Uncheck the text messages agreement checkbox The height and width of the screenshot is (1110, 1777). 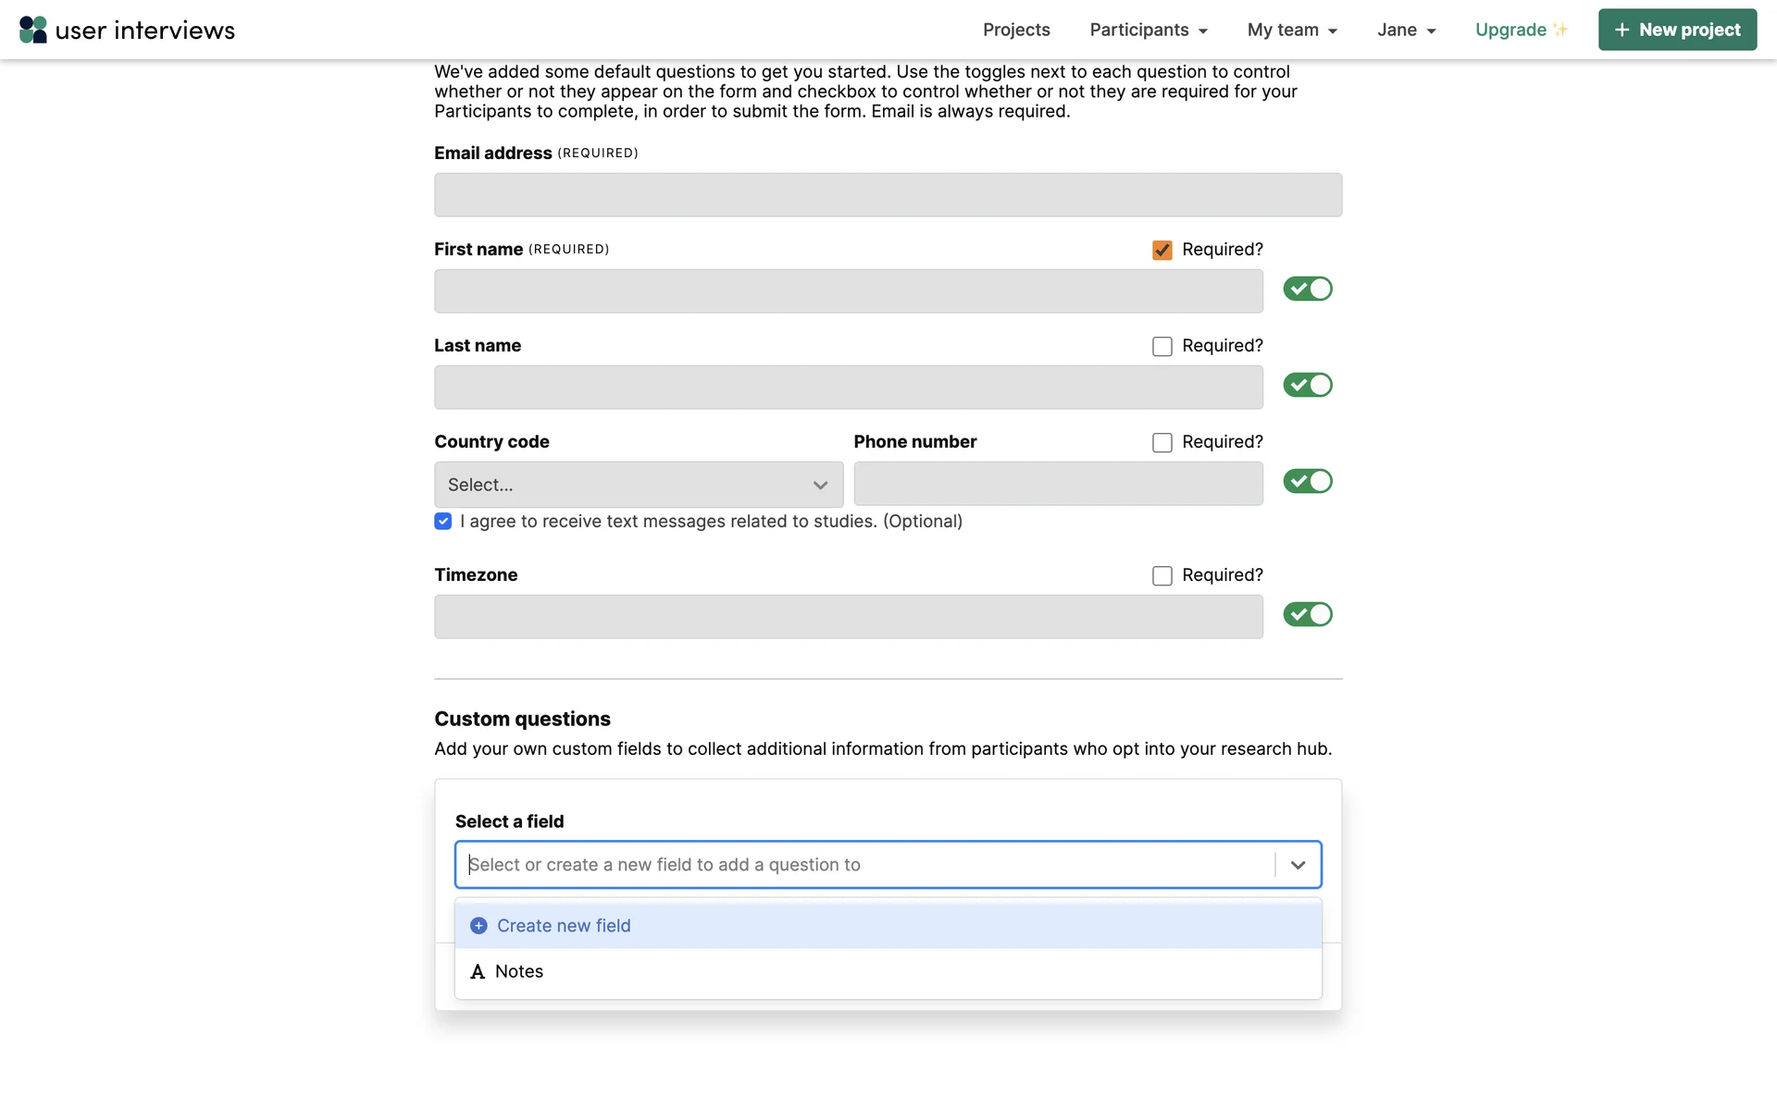pyautogui.click(x=443, y=522)
